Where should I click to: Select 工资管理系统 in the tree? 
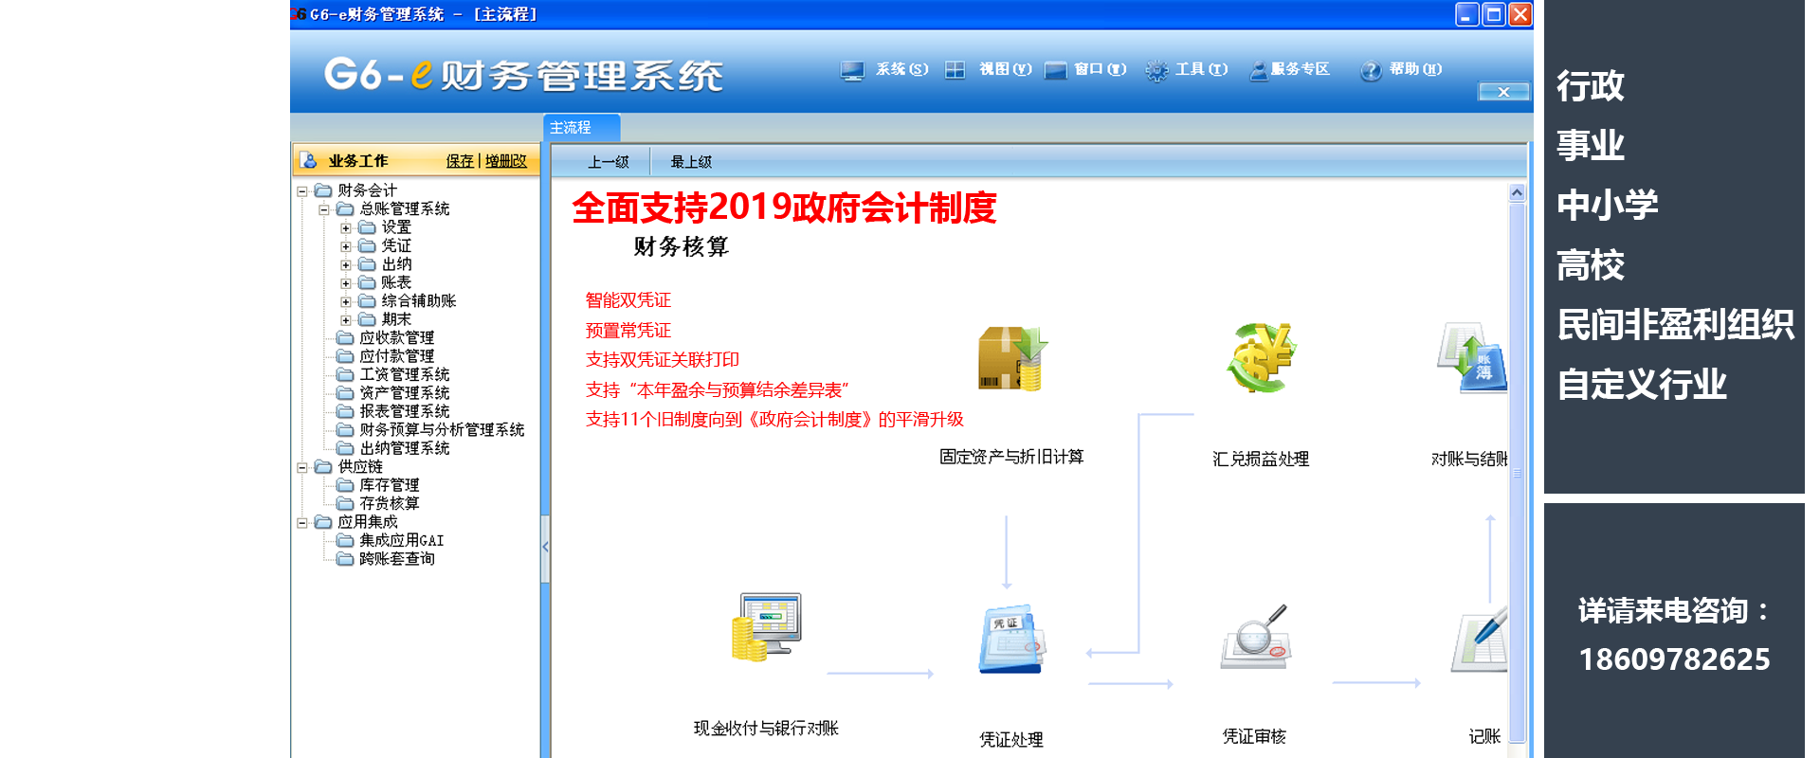click(x=404, y=375)
